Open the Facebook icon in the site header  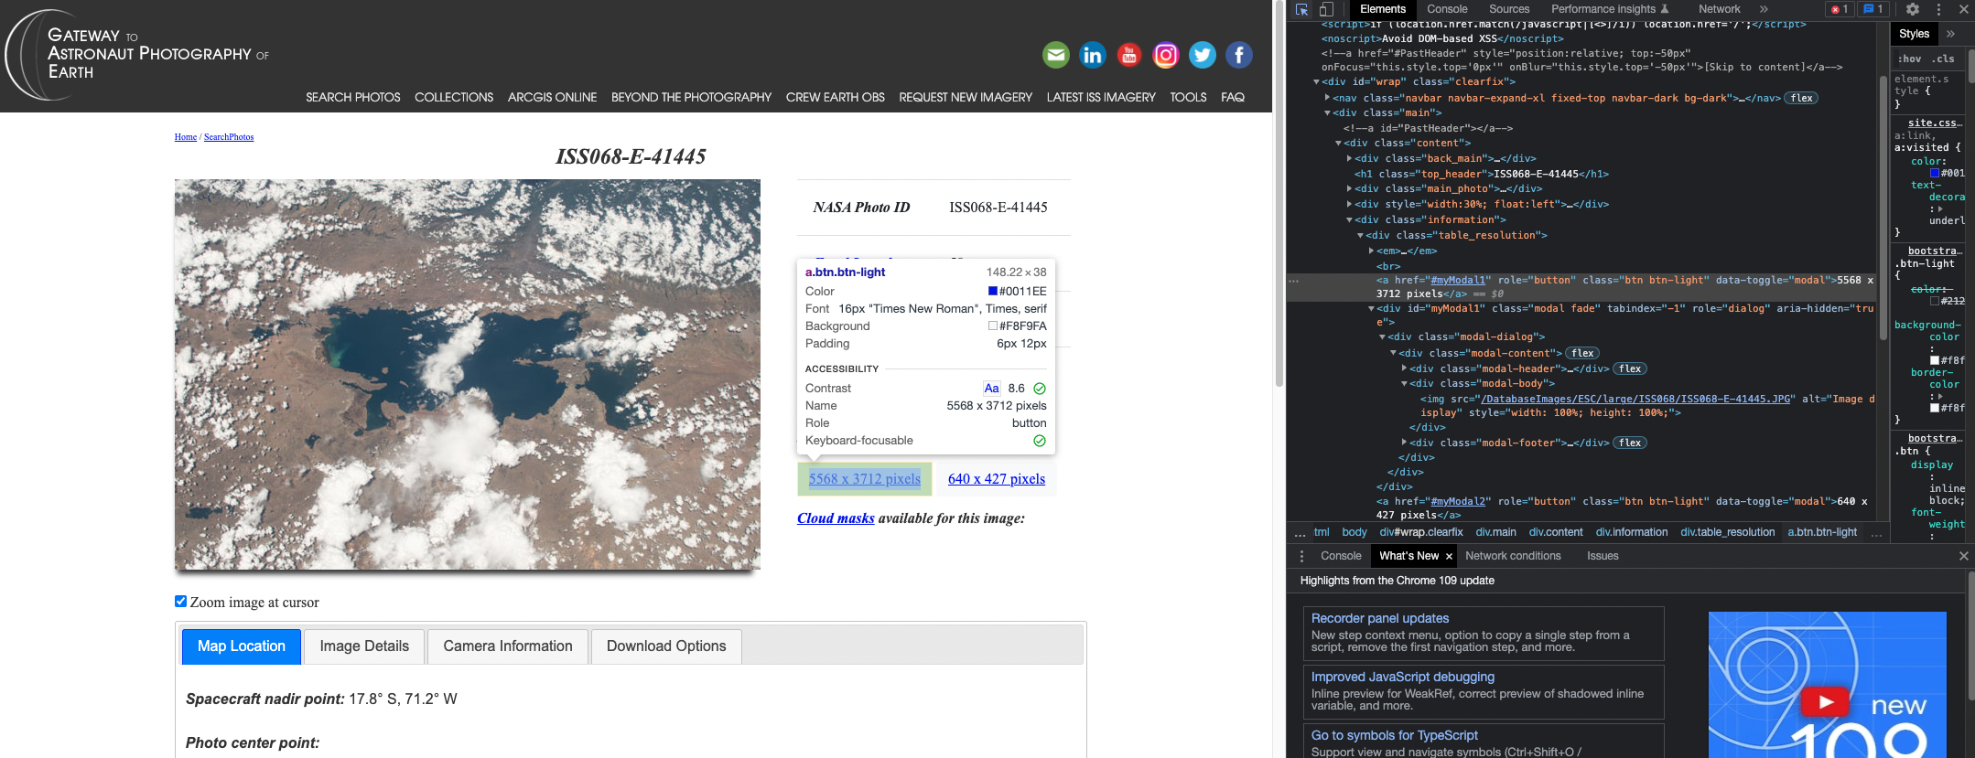tap(1239, 55)
